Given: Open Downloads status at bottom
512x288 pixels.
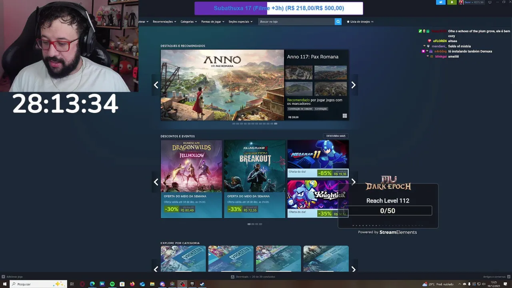Looking at the screenshot, I should tap(253, 277).
